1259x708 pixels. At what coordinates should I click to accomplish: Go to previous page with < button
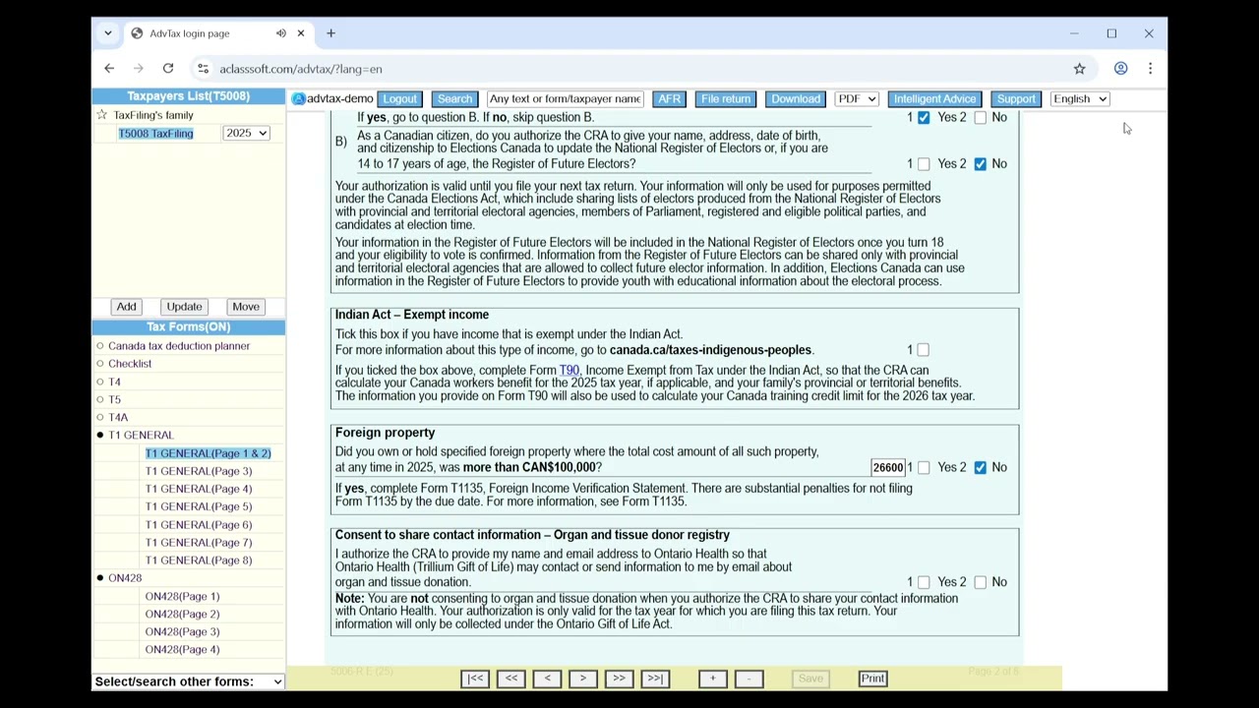[547, 678]
